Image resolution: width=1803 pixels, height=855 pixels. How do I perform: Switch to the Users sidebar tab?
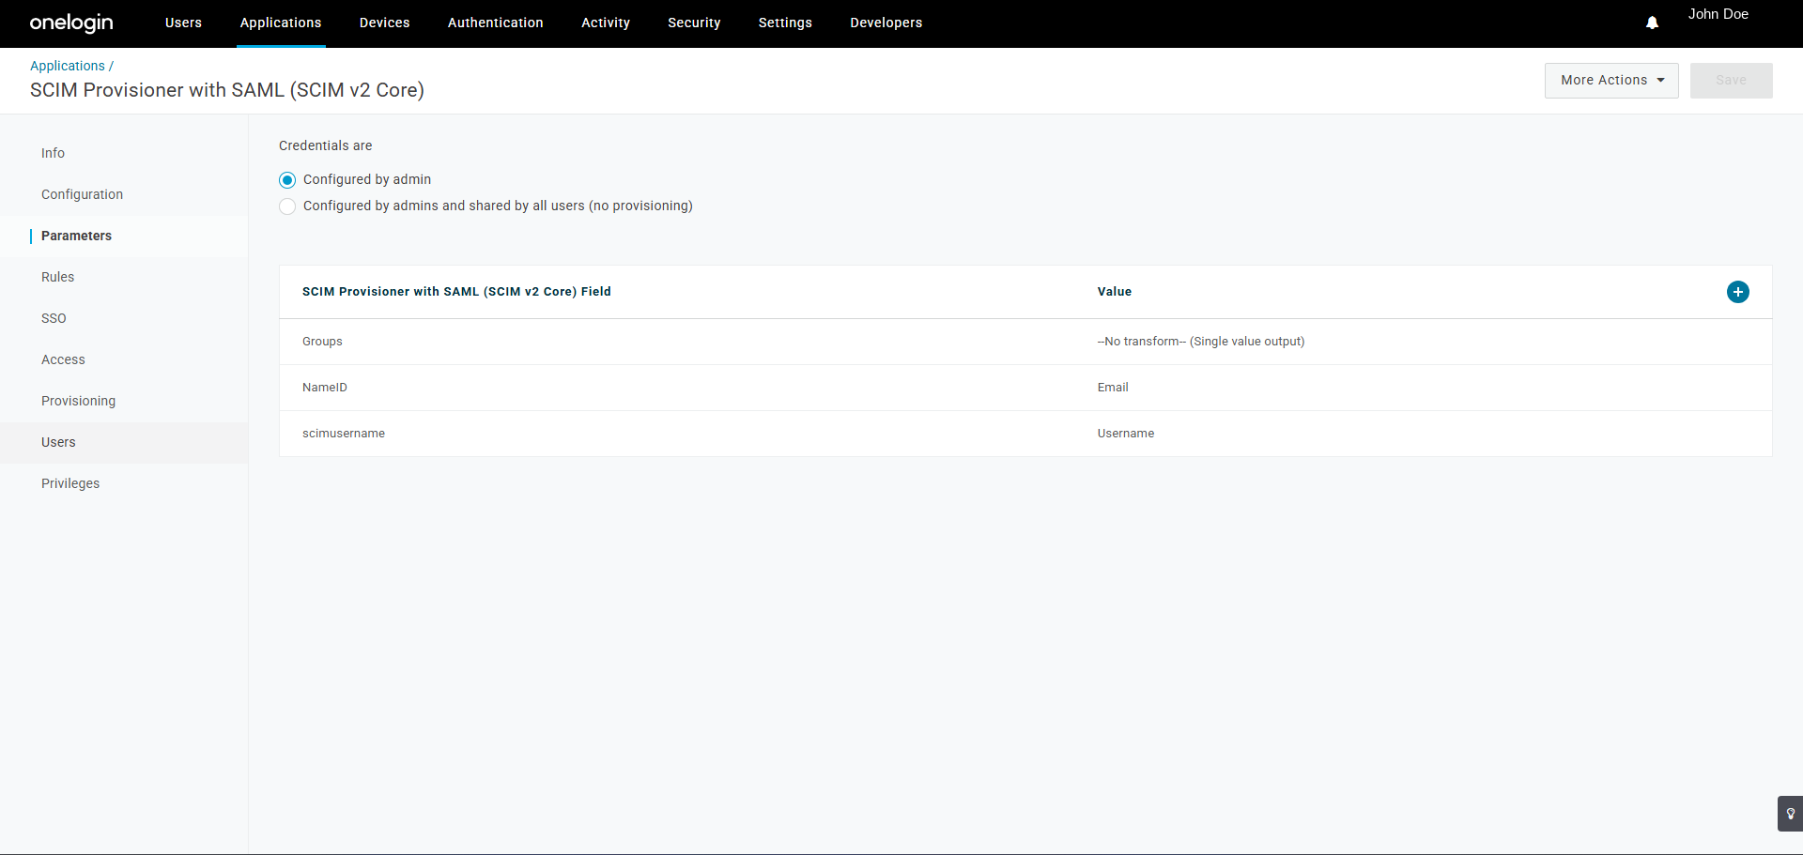(x=124, y=442)
